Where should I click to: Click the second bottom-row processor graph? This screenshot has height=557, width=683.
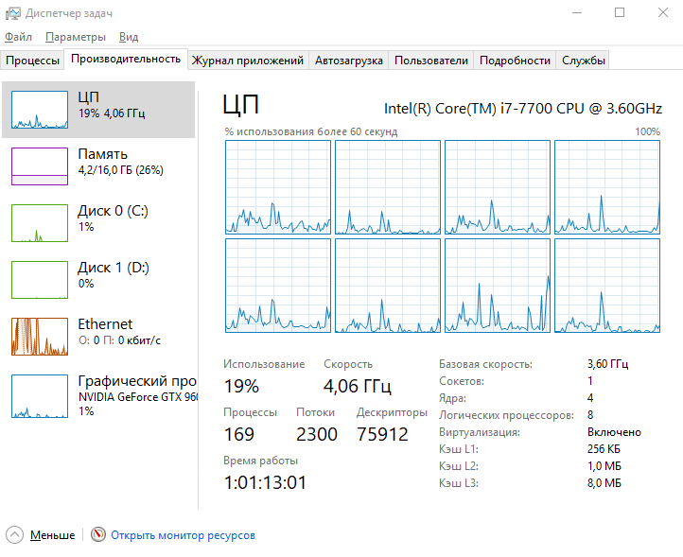click(x=388, y=286)
